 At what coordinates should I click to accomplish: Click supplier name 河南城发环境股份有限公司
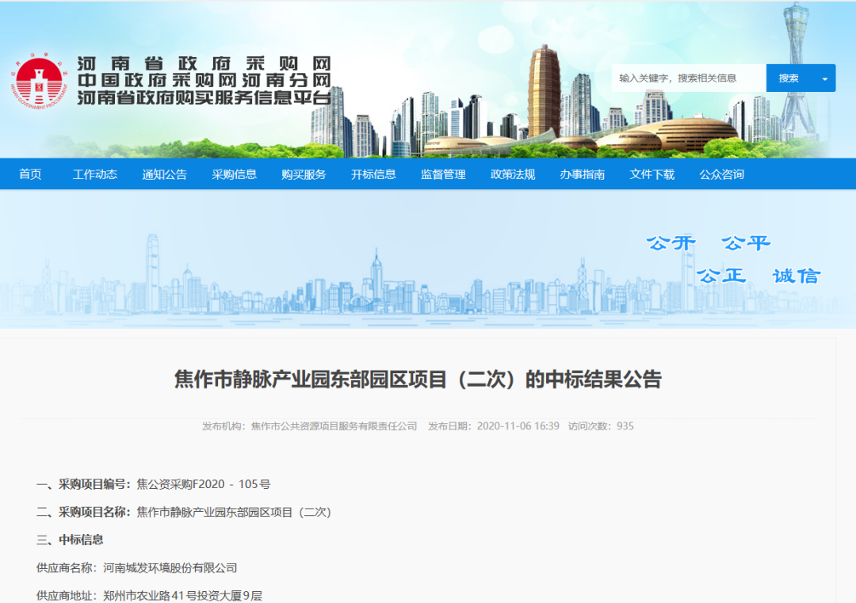click(170, 568)
